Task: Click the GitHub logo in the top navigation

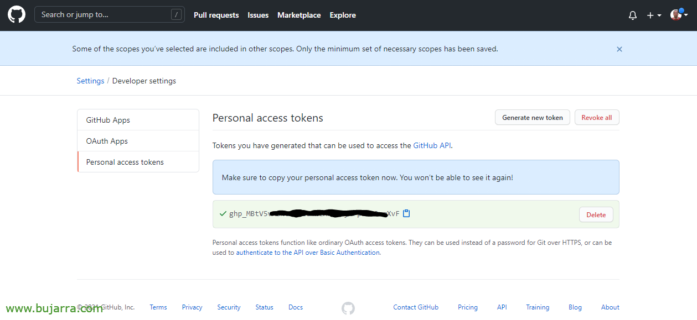Action: pos(16,14)
